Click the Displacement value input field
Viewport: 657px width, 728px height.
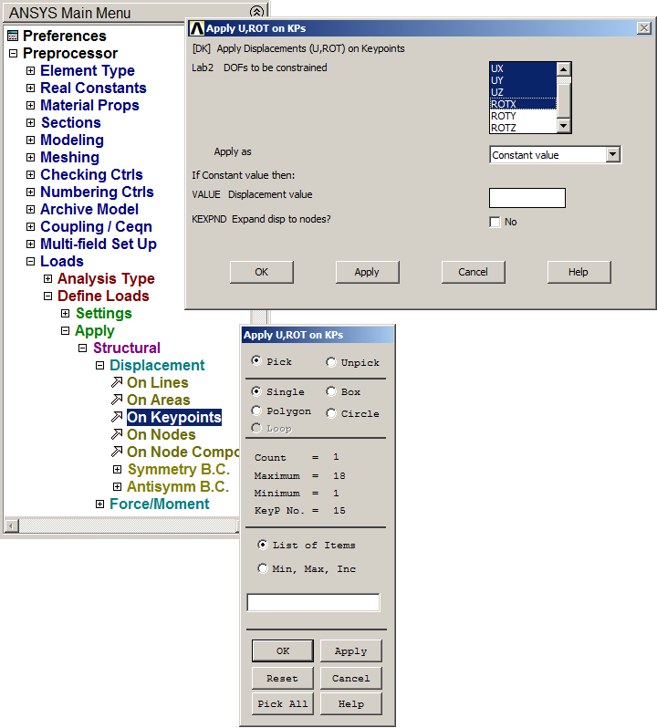click(527, 198)
